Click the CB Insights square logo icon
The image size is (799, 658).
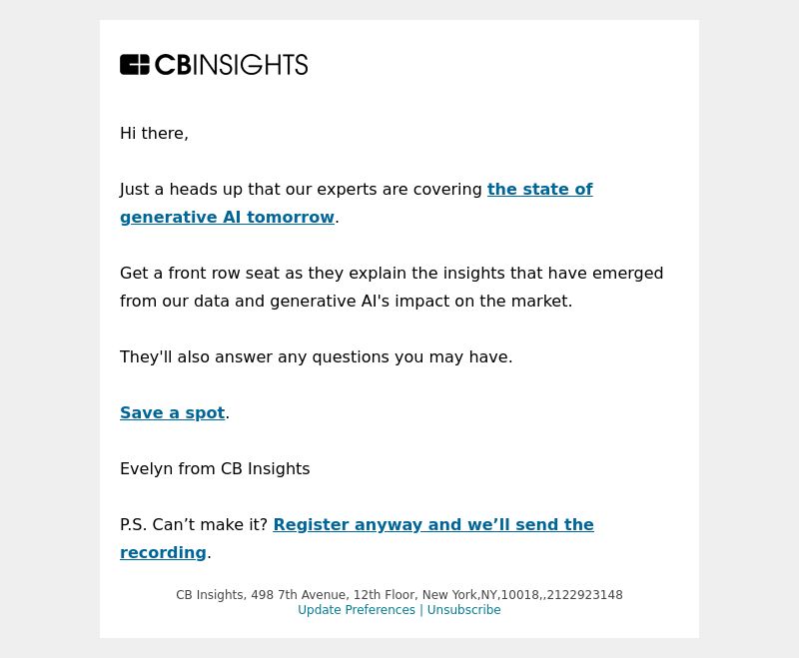pyautogui.click(x=135, y=65)
